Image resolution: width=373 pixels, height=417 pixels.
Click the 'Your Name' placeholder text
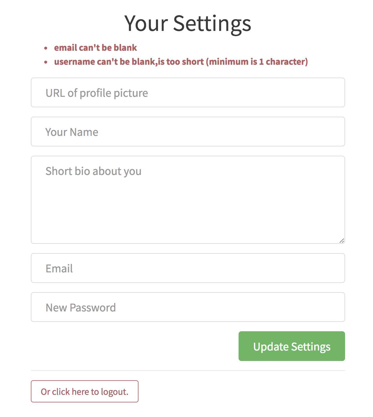72,132
